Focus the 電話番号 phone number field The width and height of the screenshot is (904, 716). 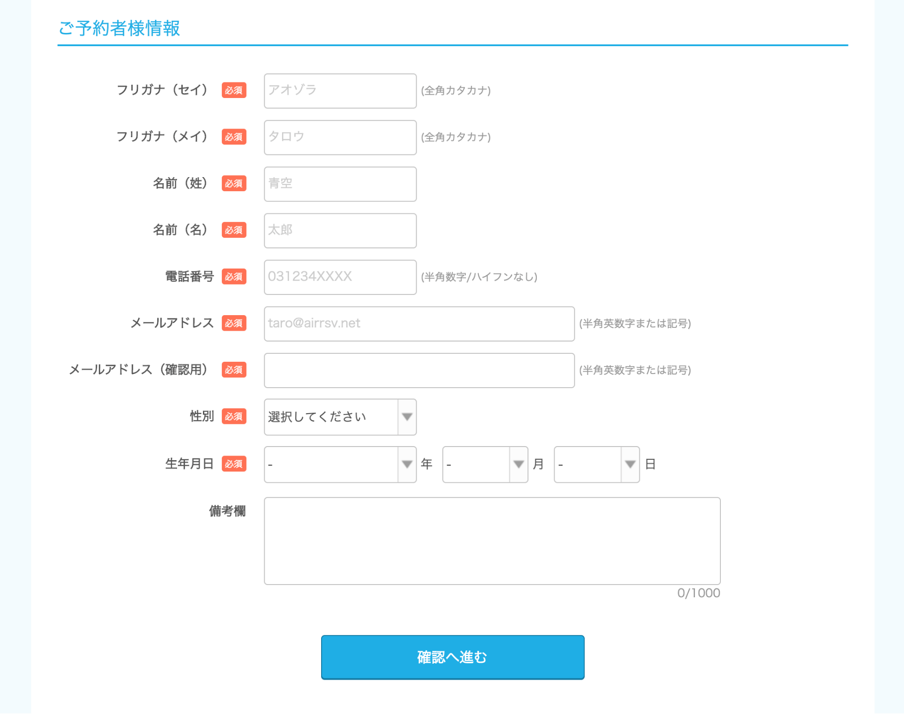[x=340, y=277]
